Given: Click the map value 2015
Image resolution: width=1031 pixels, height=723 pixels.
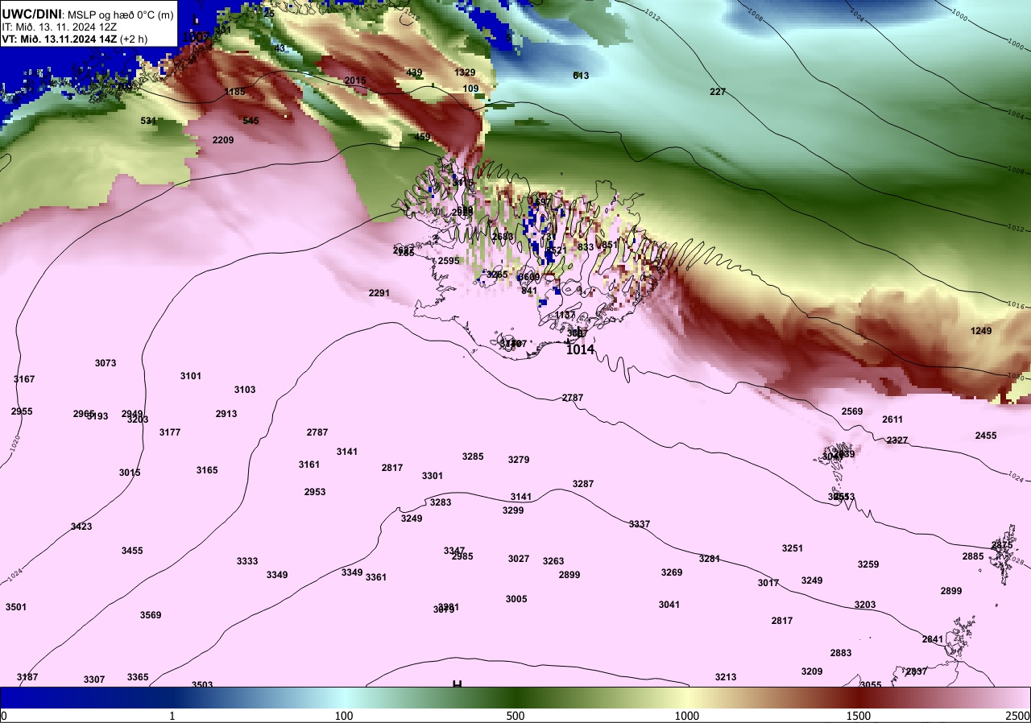Looking at the screenshot, I should click(x=355, y=81).
